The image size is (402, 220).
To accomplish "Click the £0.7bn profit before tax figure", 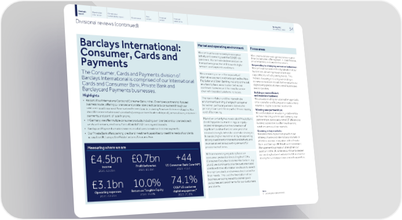I will tap(145, 159).
